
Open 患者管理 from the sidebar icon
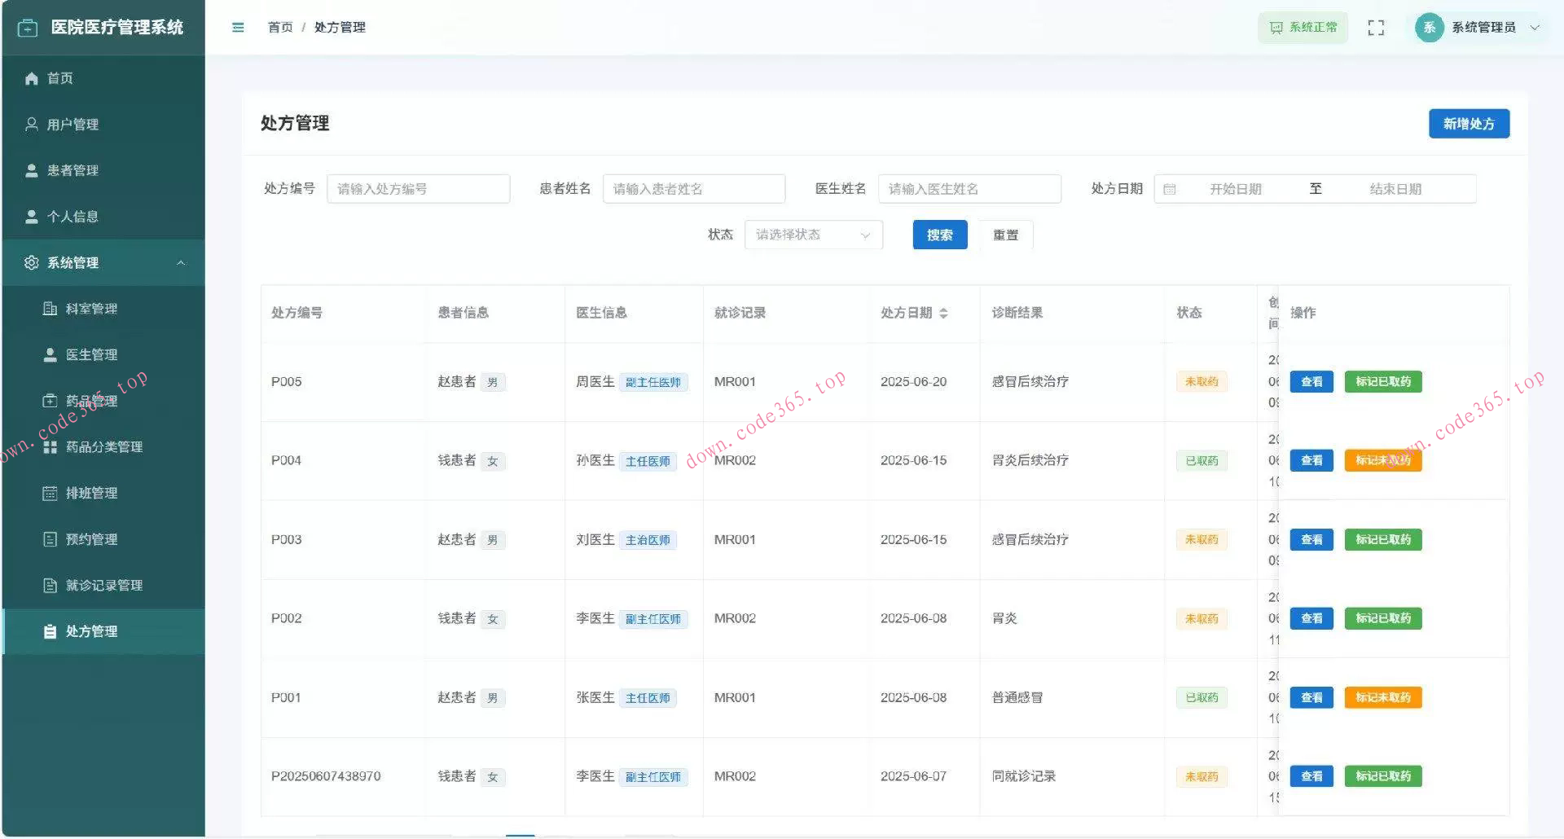31,170
